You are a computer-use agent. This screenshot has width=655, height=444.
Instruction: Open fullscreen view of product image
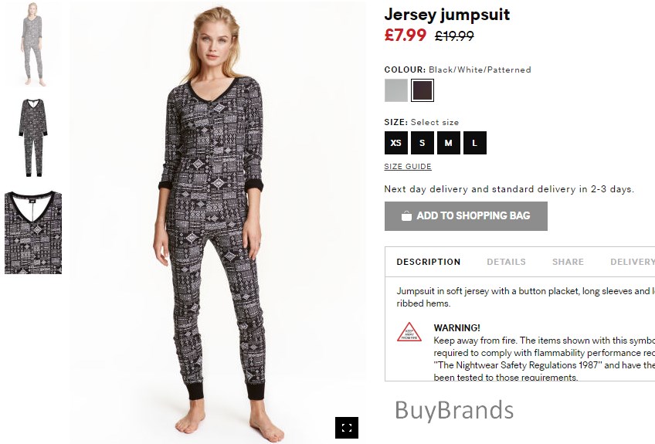click(x=347, y=428)
